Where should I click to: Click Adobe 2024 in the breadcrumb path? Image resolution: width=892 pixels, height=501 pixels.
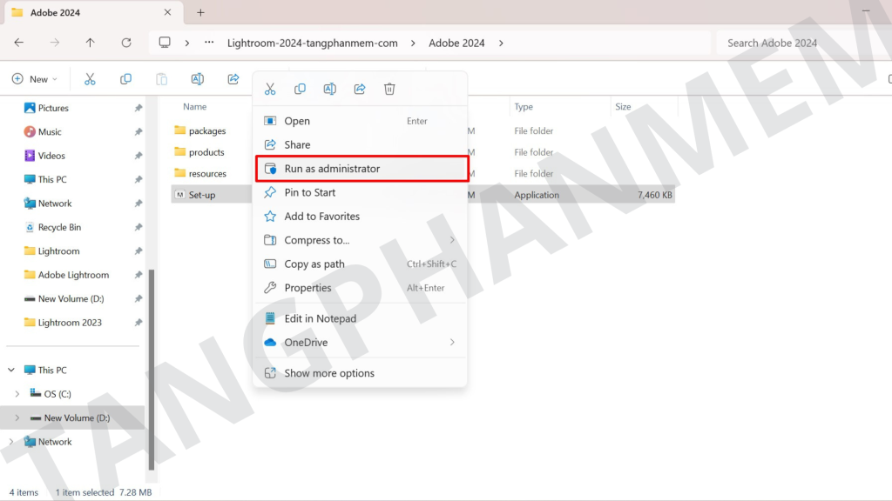pyautogui.click(x=456, y=43)
